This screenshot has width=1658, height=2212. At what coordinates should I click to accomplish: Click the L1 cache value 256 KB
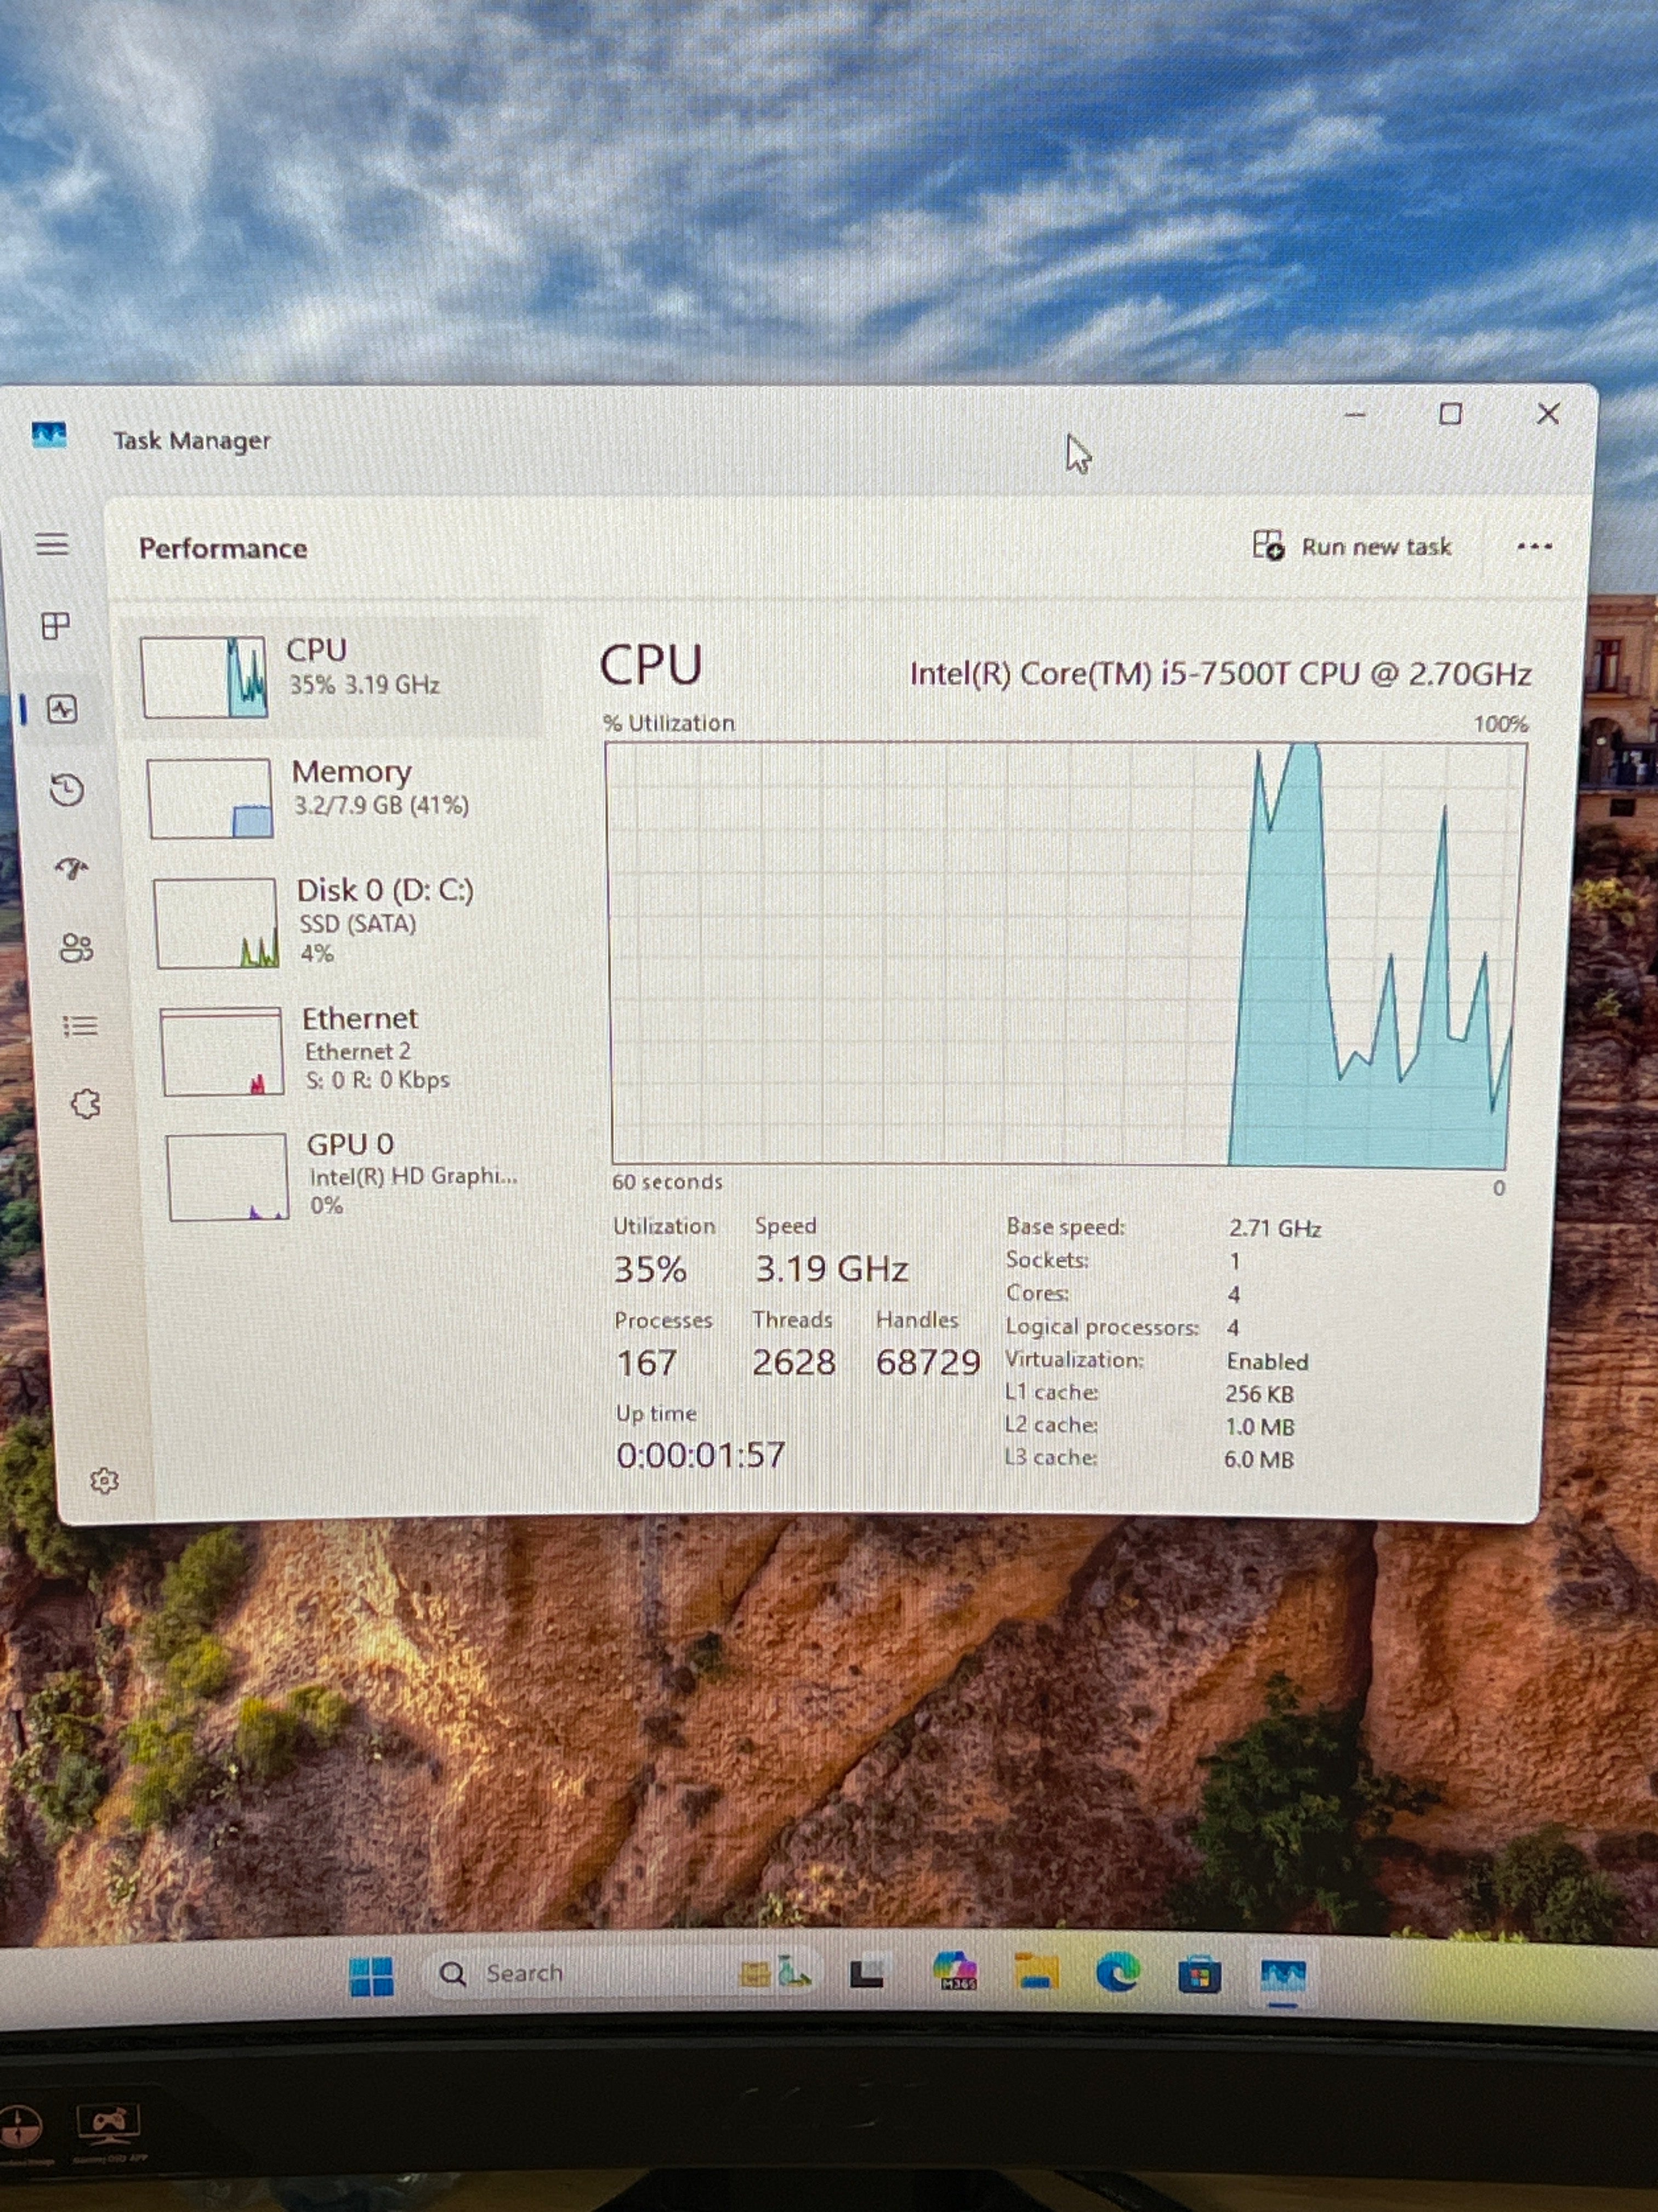pyautogui.click(x=1259, y=1394)
